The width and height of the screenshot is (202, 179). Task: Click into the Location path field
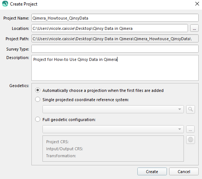coord(110,28)
